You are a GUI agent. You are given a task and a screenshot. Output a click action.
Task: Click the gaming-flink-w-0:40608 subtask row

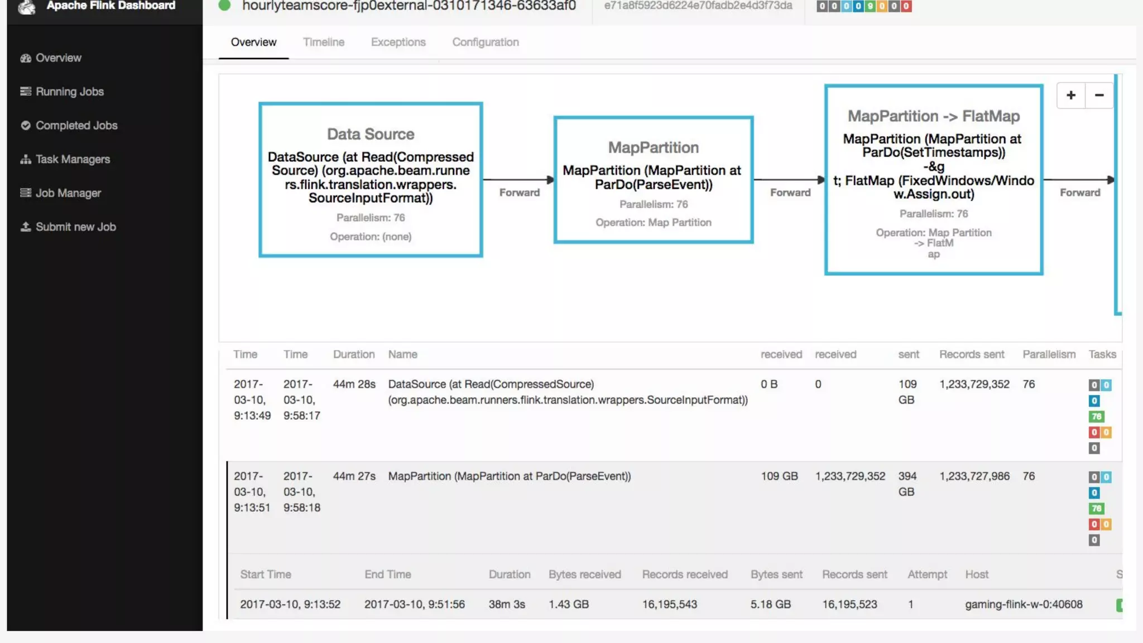pyautogui.click(x=1023, y=604)
